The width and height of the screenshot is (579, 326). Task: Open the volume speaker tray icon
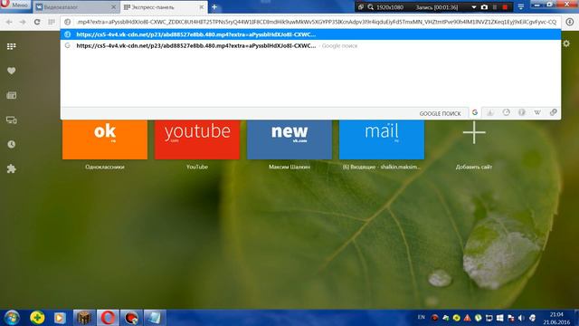[x=521, y=318]
